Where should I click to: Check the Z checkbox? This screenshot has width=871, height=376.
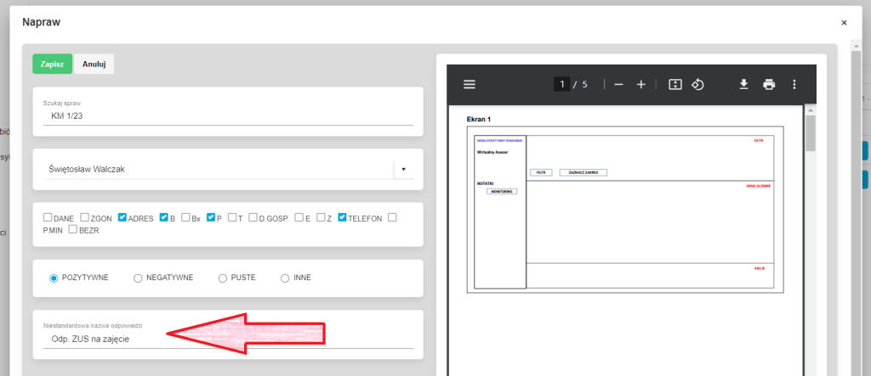coord(321,217)
